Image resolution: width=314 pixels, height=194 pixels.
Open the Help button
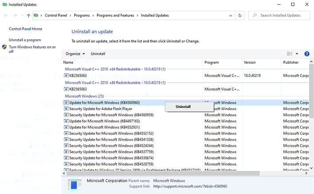click(x=306, y=54)
